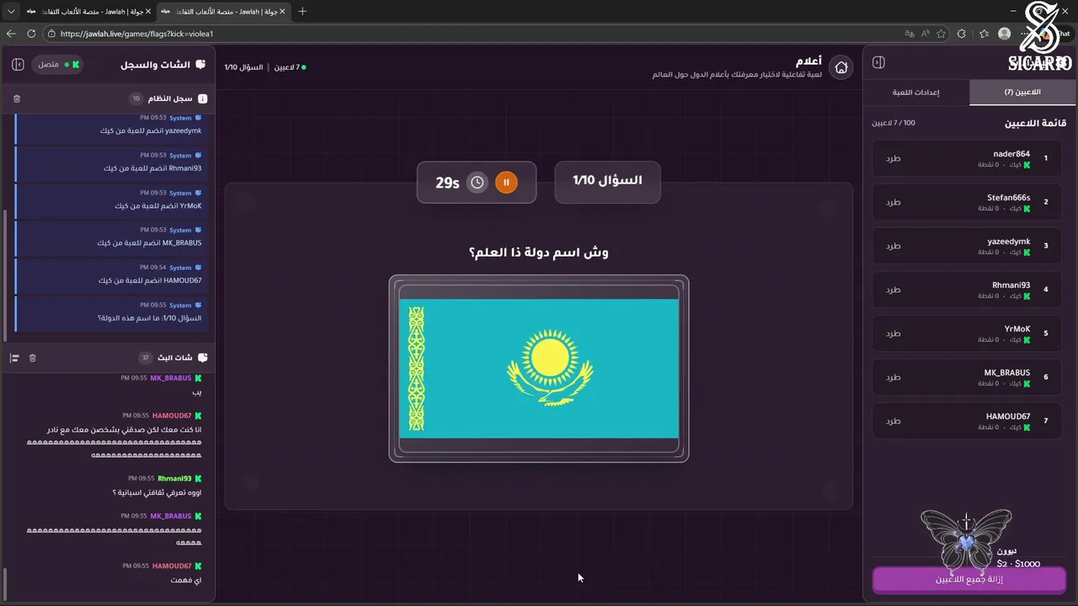This screenshot has width=1078, height=606.
Task: Open the browser profile avatar
Action: [1004, 34]
